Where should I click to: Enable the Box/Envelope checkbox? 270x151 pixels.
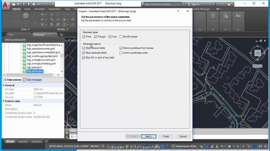[x=121, y=36]
